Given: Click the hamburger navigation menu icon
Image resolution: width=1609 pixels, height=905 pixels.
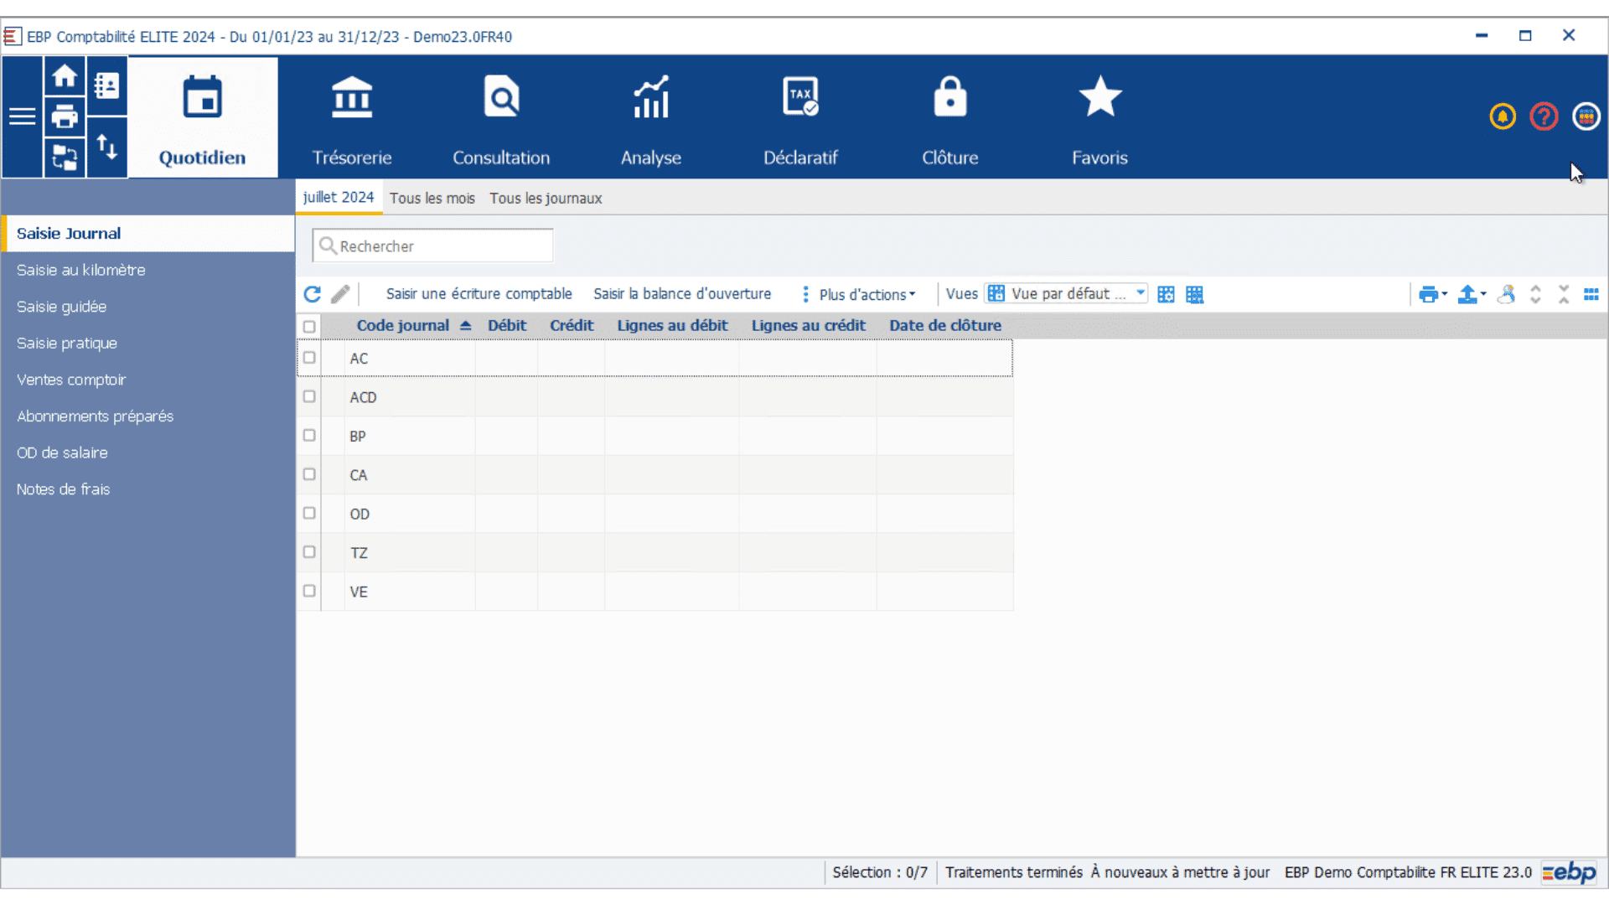Looking at the screenshot, I should [x=22, y=116].
